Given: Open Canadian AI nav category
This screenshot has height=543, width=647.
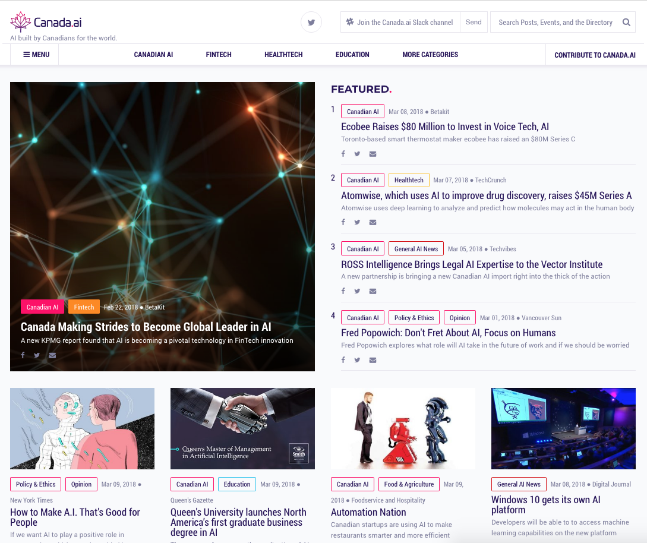Looking at the screenshot, I should tap(153, 55).
